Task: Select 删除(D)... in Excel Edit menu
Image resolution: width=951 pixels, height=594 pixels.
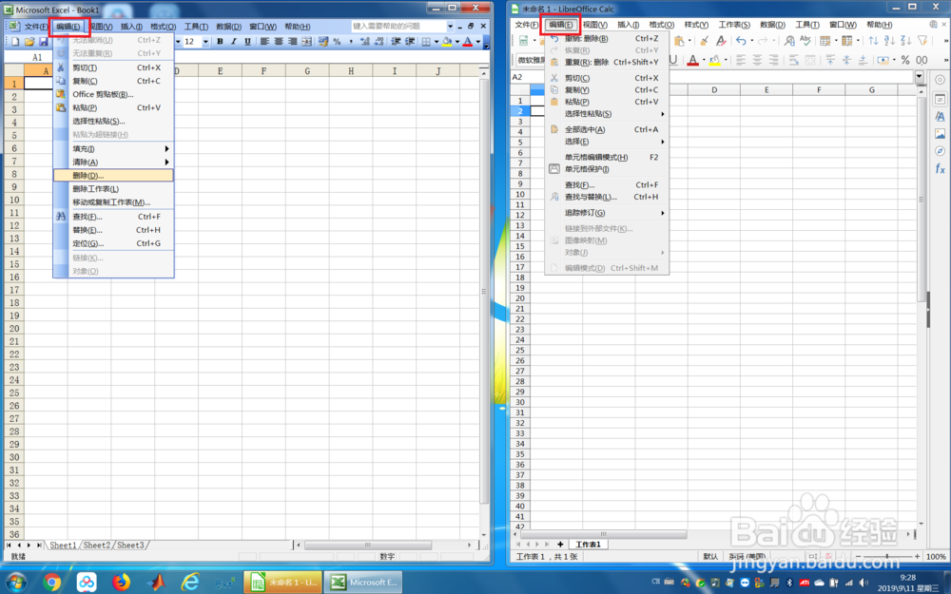Action: pyautogui.click(x=113, y=175)
